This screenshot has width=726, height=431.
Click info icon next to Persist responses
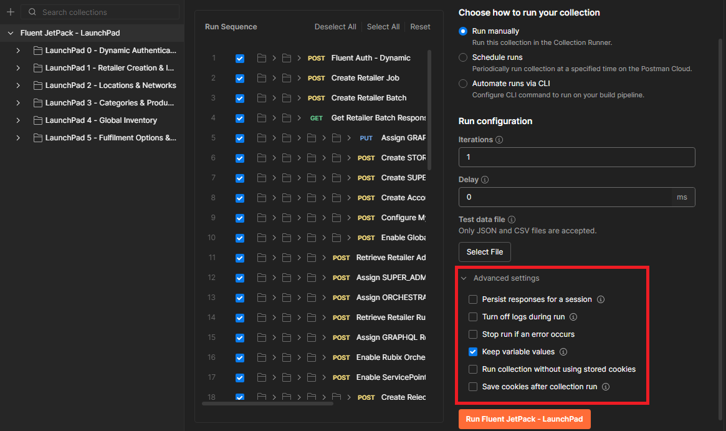click(601, 299)
